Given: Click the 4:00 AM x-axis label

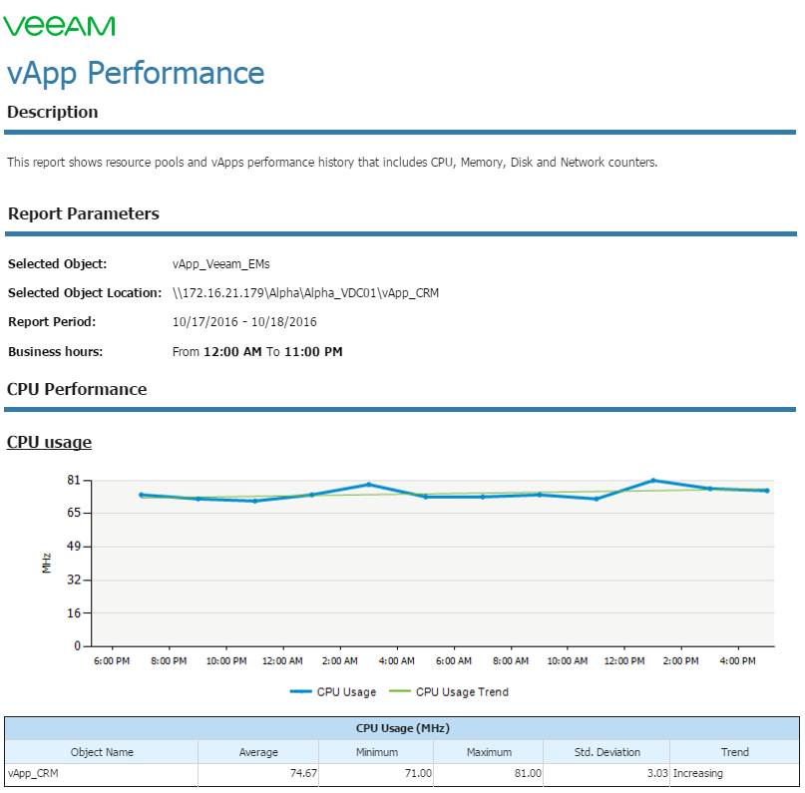Looking at the screenshot, I should (x=396, y=661).
